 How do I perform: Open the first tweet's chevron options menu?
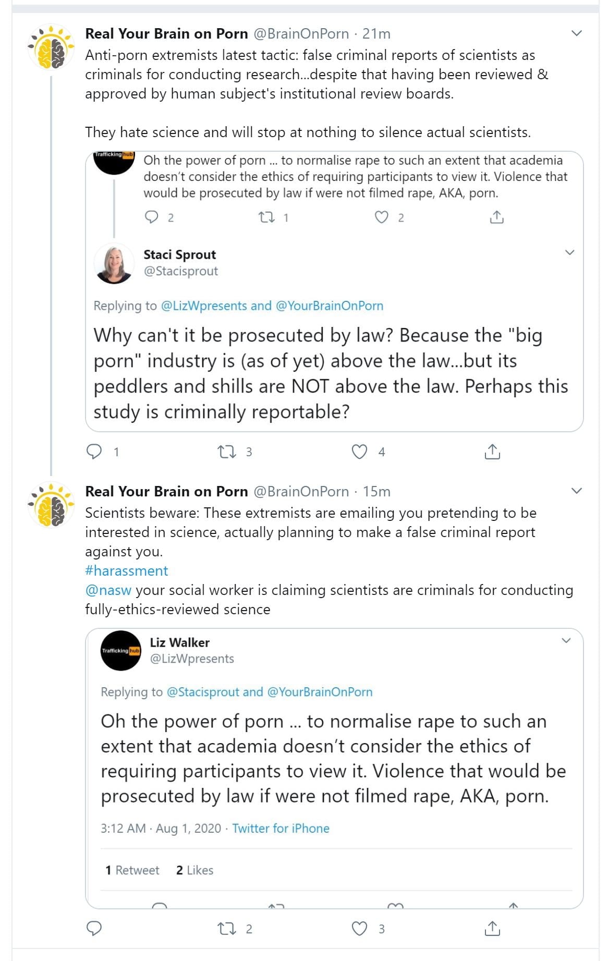576,33
